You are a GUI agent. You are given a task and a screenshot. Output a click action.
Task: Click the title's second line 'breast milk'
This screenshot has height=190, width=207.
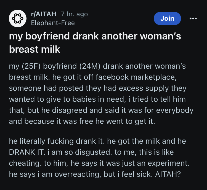pyautogui.click(x=34, y=49)
